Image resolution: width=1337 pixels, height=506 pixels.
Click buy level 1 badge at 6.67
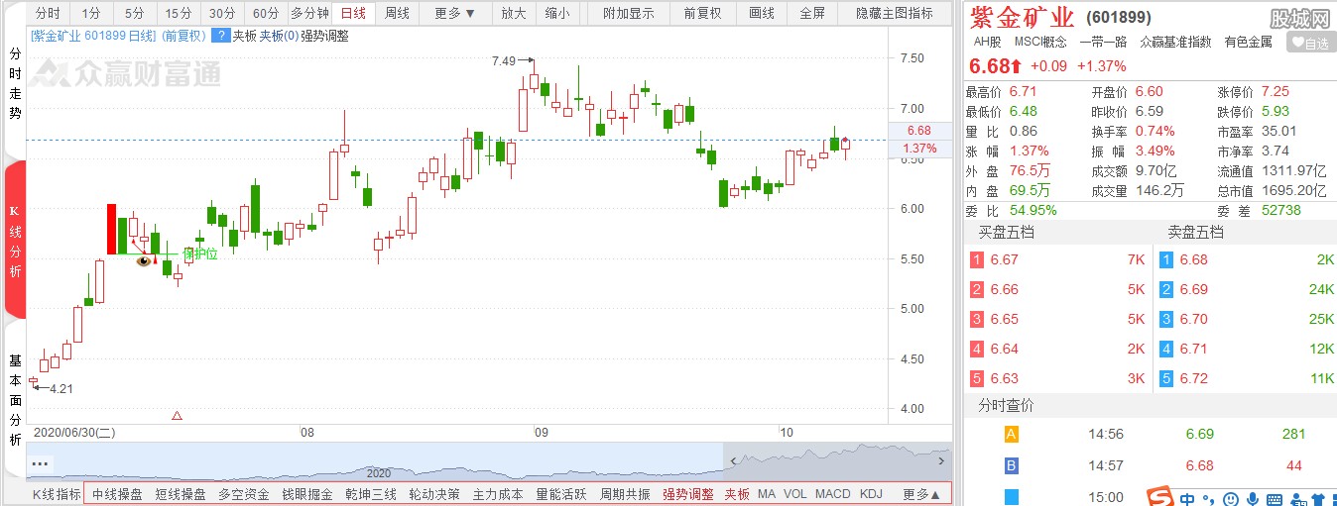(x=977, y=259)
